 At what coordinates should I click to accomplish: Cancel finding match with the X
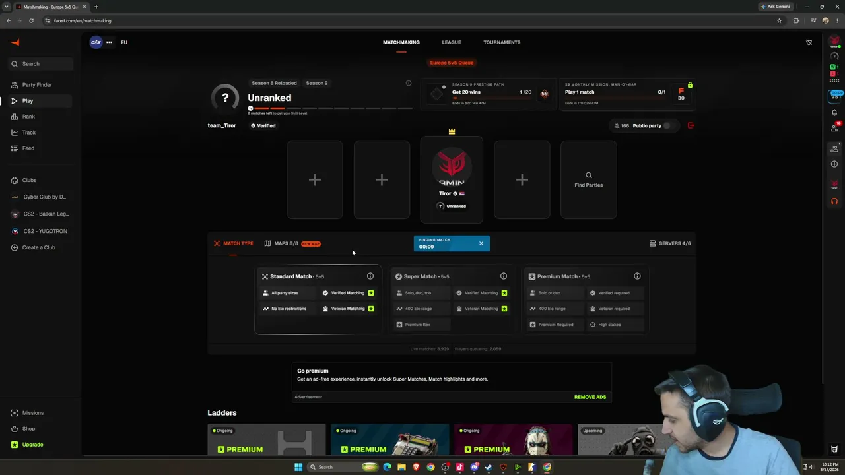(481, 243)
